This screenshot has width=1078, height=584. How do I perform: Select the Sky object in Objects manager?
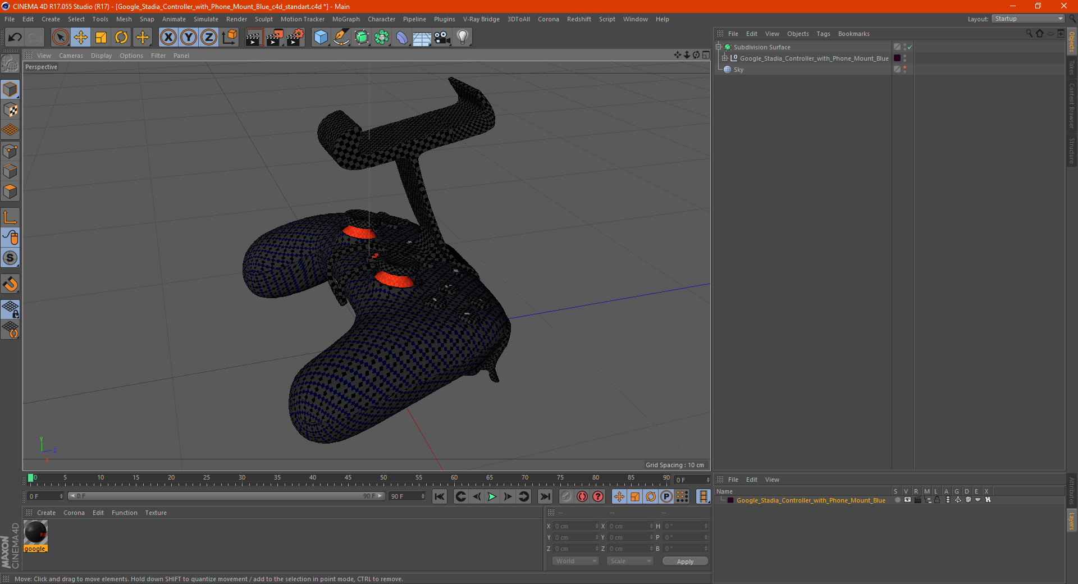(x=738, y=70)
